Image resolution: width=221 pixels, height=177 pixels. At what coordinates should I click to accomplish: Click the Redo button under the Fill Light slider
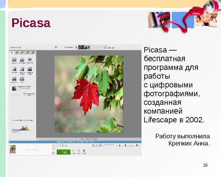29,94
